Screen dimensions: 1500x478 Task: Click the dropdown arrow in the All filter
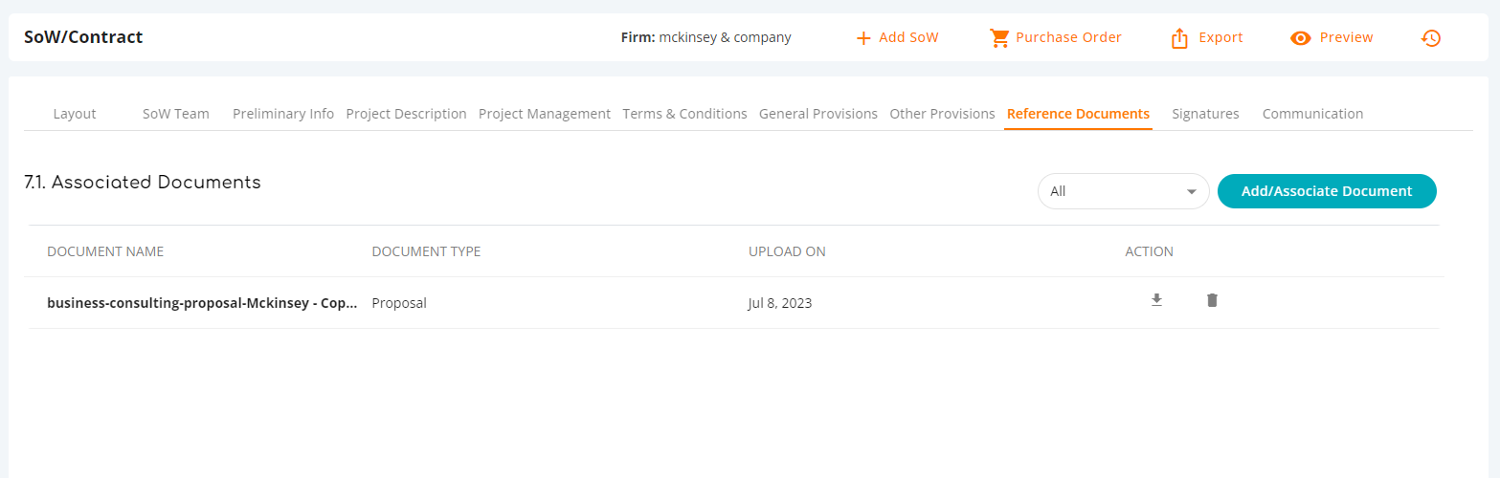tap(1192, 191)
